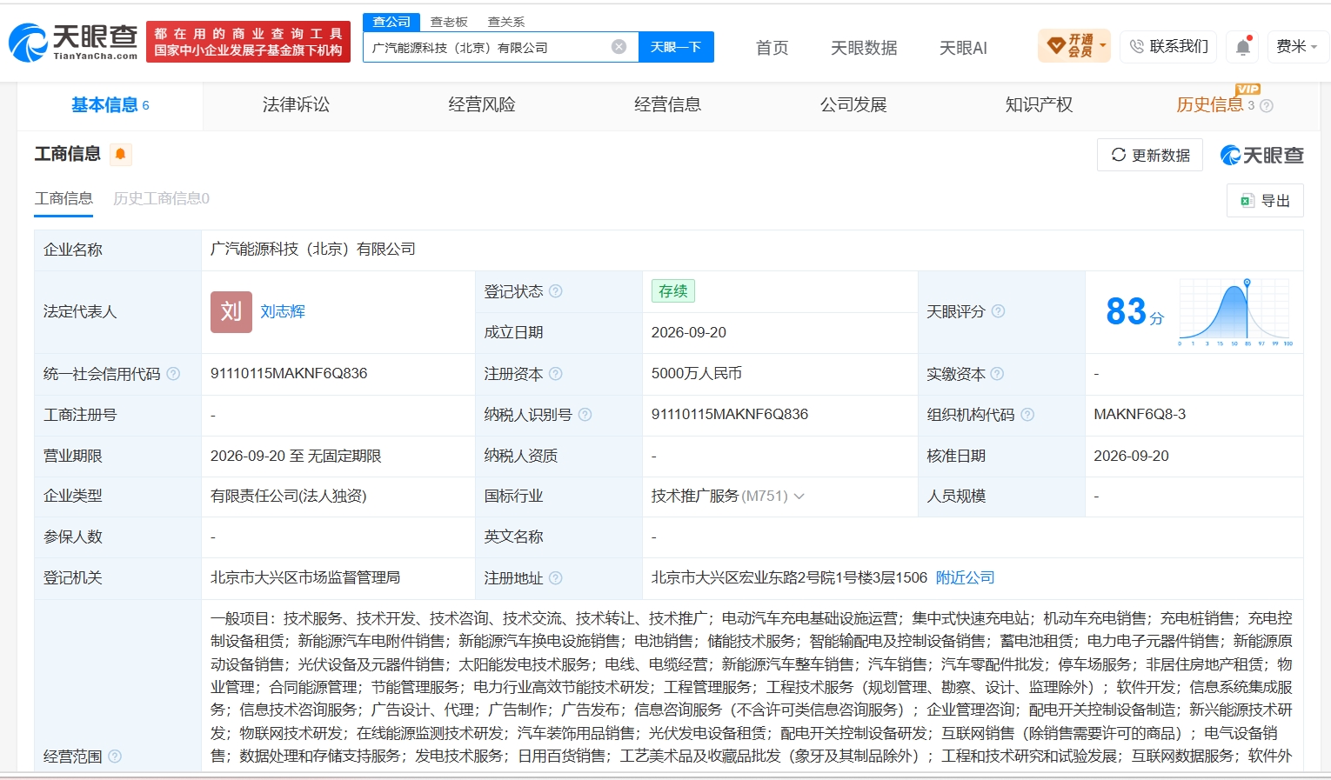Open the notification bell
Screen dimensions: 1331x780
click(1243, 47)
